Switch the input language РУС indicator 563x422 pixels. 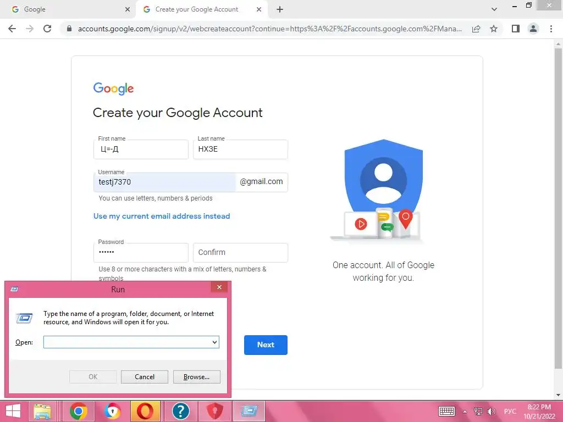pos(510,411)
